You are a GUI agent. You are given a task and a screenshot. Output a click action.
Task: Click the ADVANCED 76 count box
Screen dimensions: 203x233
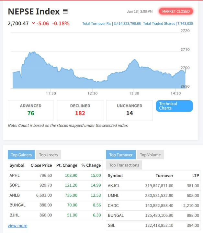[x=31, y=111]
